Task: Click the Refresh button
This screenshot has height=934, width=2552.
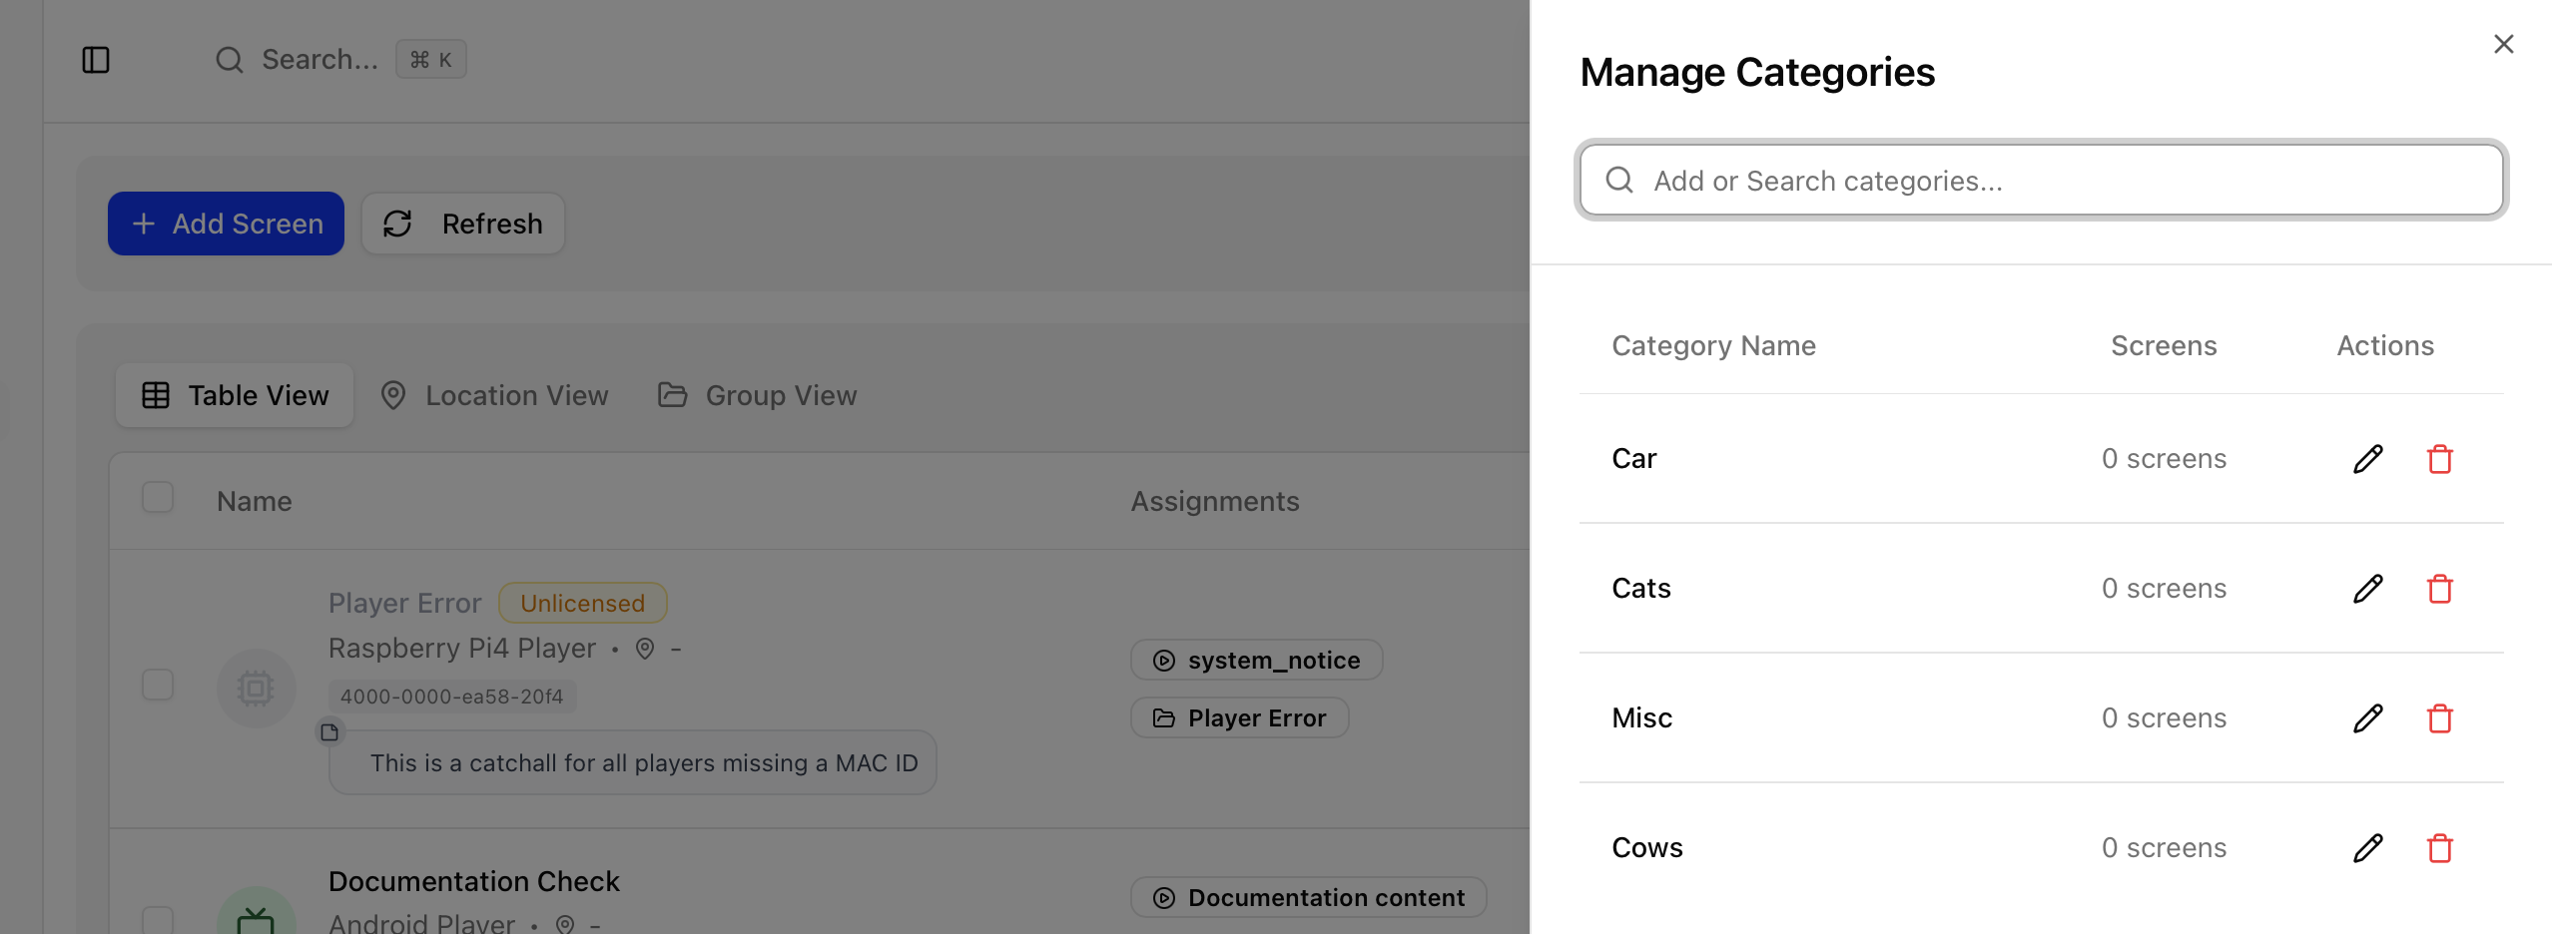Action: [463, 224]
